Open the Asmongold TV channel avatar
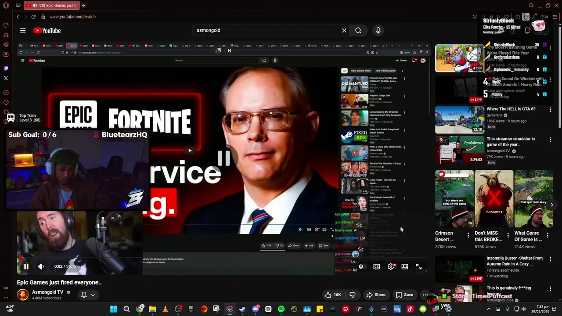Image resolution: width=562 pixels, height=316 pixels. pos(23,295)
